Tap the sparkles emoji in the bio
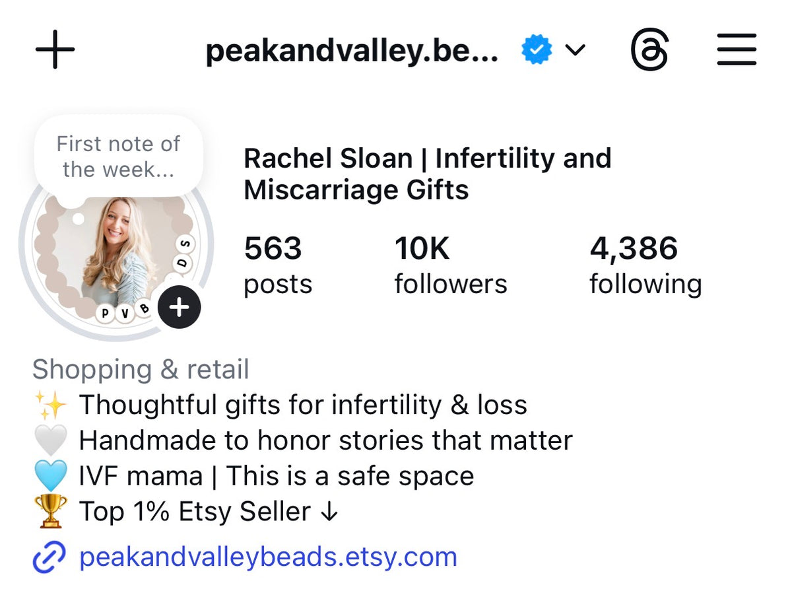Screen dimensions: 792x589 [50, 405]
